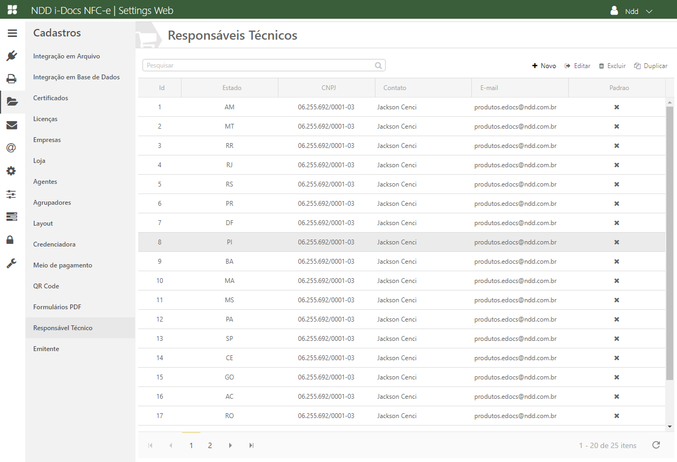
Task: Select the printer icon in left sidebar
Action: click(12, 79)
